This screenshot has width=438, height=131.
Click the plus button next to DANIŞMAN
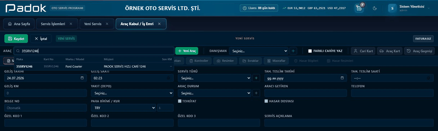tap(293, 51)
